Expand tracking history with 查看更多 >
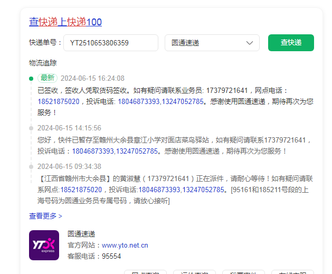332x274 pixels. 45,216
